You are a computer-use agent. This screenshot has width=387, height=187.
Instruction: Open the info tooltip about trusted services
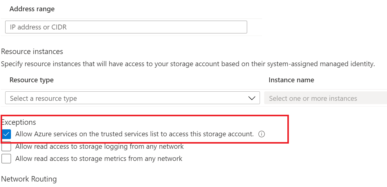pos(261,134)
